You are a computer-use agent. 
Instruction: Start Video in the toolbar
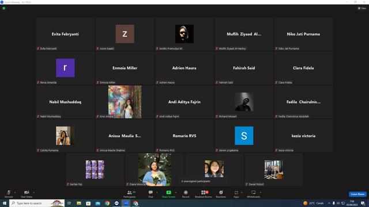[27, 194]
